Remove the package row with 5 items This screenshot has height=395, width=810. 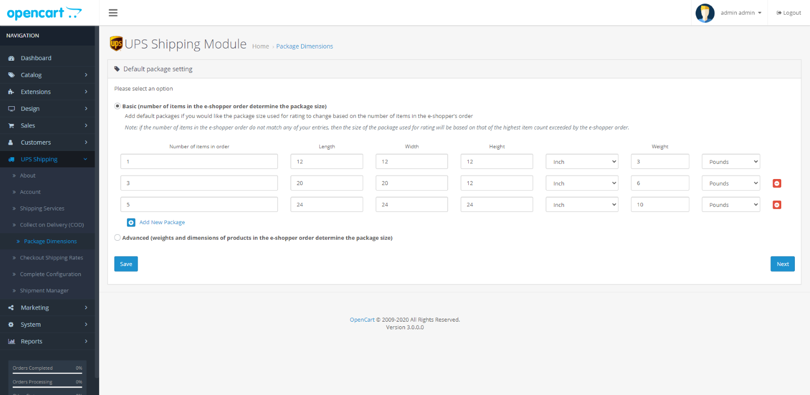click(x=777, y=205)
